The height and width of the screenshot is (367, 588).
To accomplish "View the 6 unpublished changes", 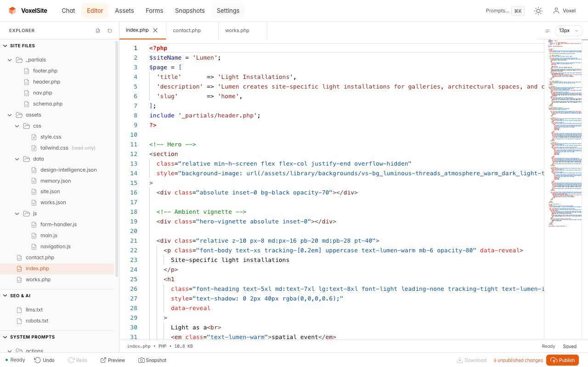I will click(518, 360).
